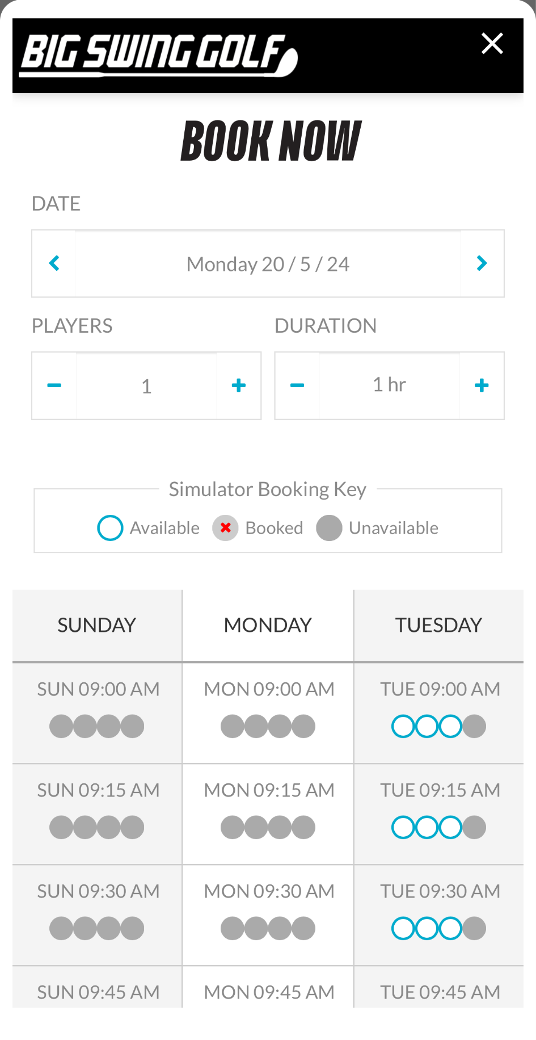This screenshot has width=536, height=1040.
Task: Click the Monday 20 / 5 / 24 date field
Action: [x=268, y=264]
